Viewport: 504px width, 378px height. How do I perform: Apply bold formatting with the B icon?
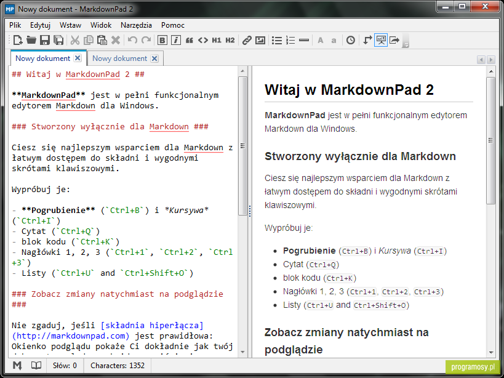[x=162, y=40]
